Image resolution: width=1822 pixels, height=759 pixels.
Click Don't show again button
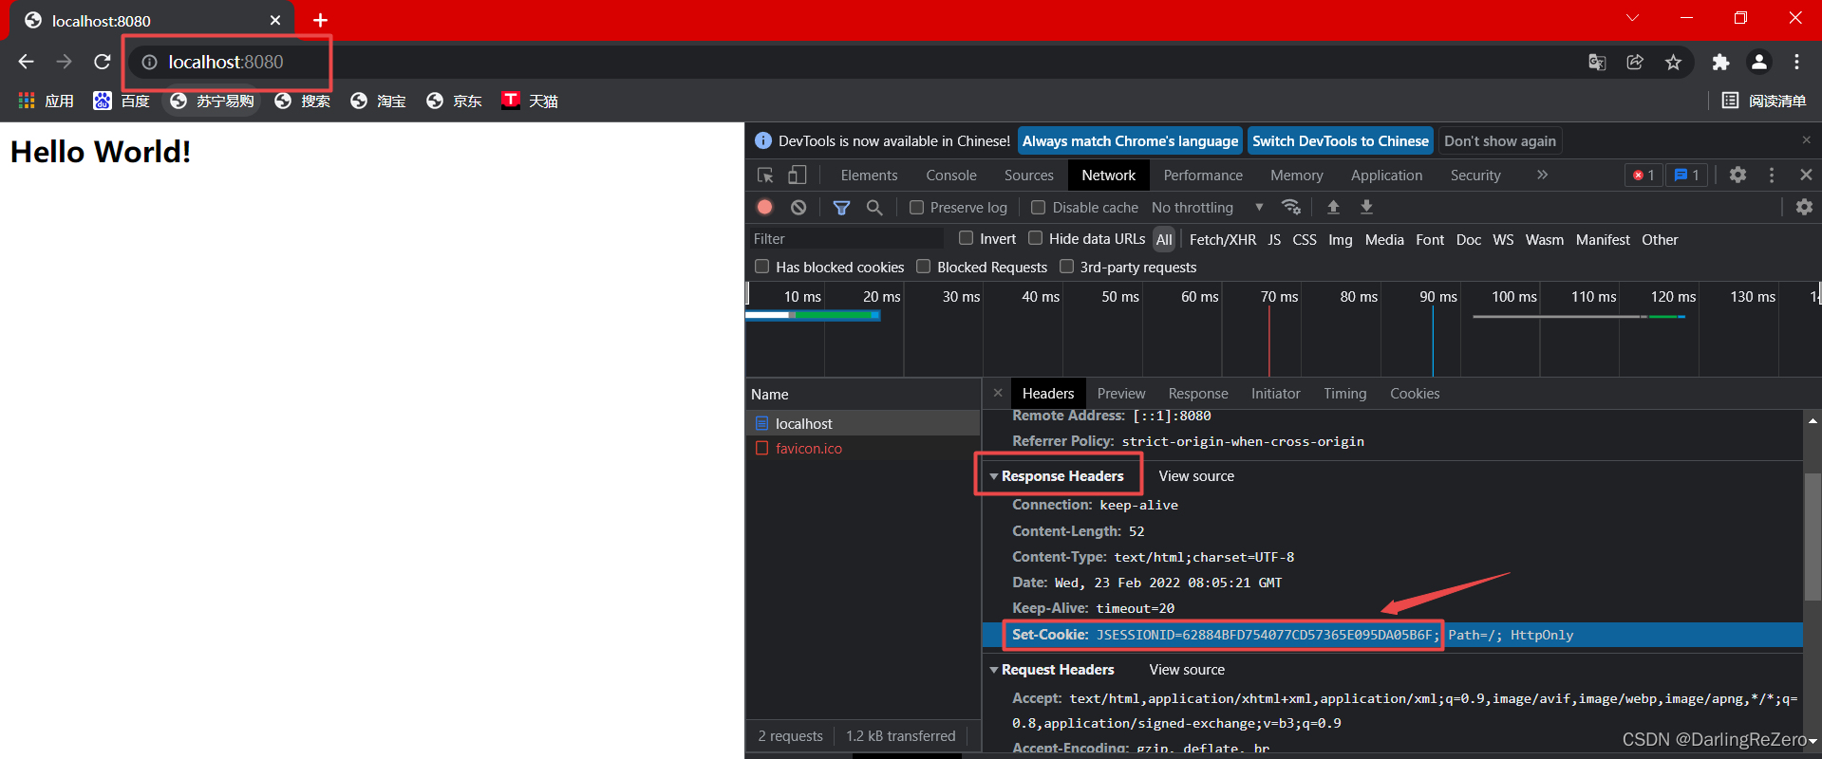pyautogui.click(x=1500, y=141)
